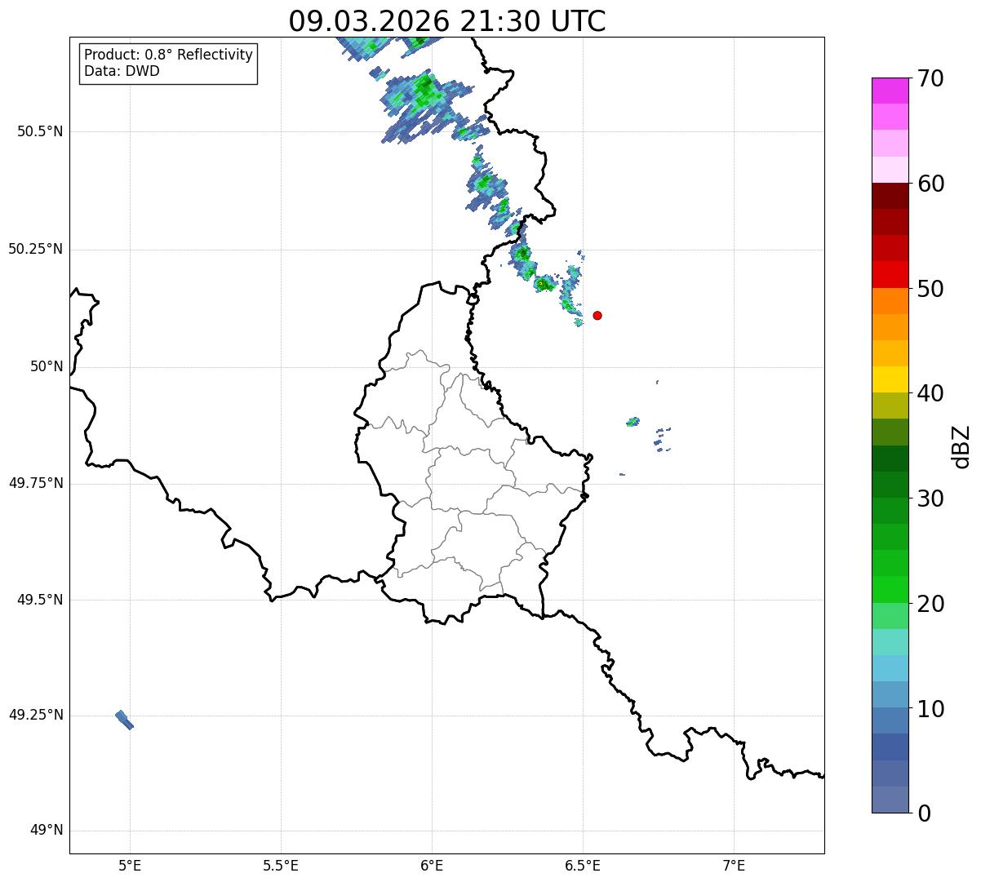Click the 49.25°N latitude label
Viewport: 981px width, 882px height.
point(36,715)
